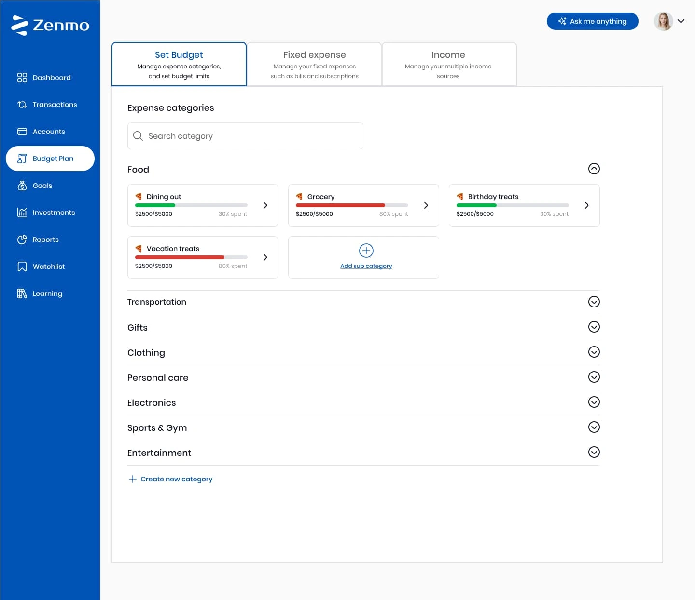Expand the Personal care category
695x600 pixels.
(x=594, y=377)
